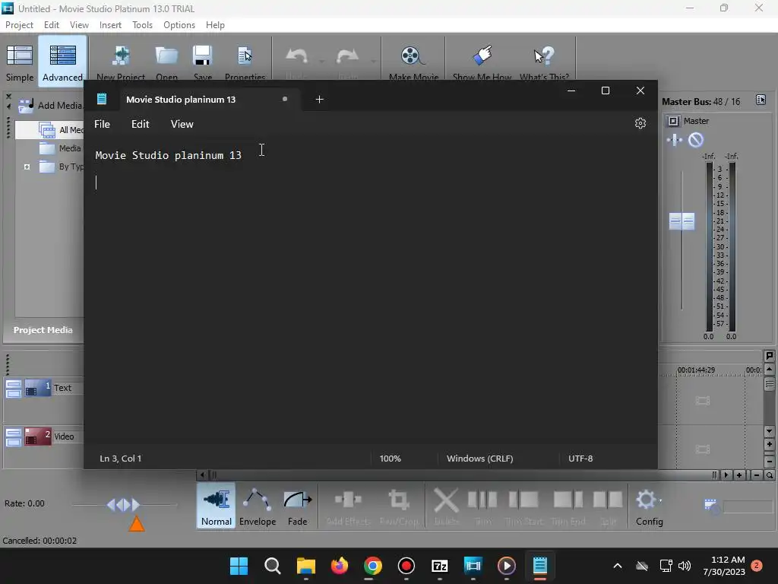Image resolution: width=778 pixels, height=584 pixels.
Task: Click the Make Movie film reel icon
Action: click(x=413, y=56)
